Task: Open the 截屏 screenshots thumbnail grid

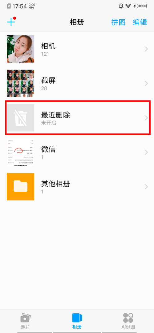Action: click(20, 83)
